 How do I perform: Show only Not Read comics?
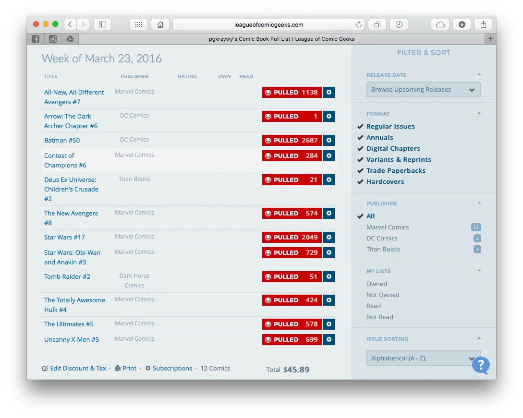coord(379,317)
